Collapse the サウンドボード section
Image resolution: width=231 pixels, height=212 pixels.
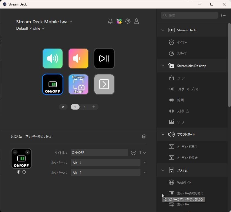[x=163, y=134]
